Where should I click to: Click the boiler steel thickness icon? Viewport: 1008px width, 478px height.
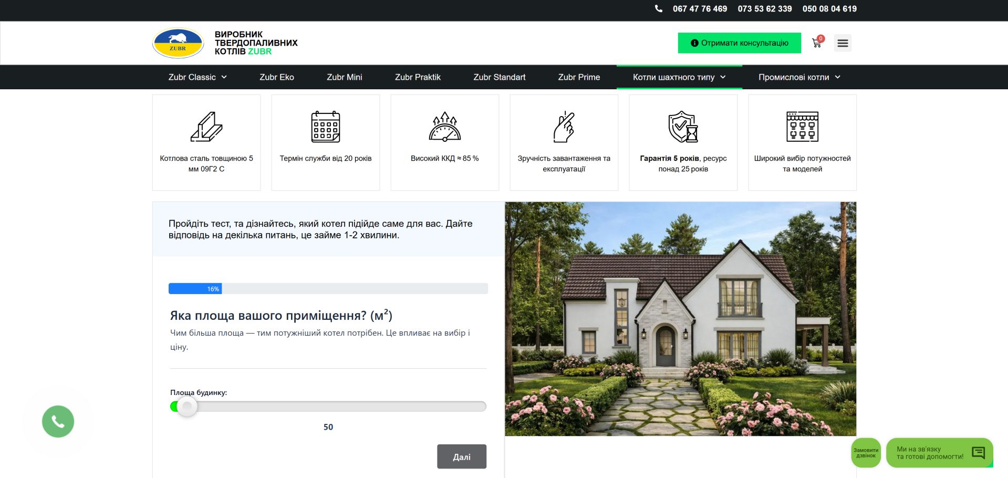(206, 127)
